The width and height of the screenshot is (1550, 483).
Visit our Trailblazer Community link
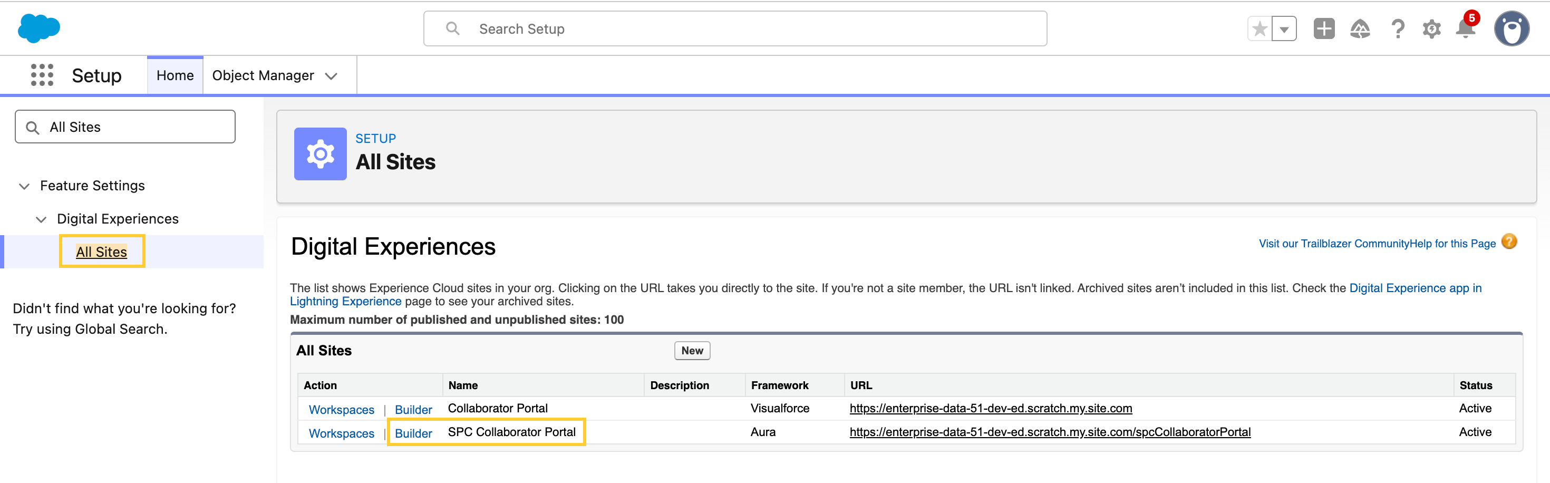tap(1334, 244)
